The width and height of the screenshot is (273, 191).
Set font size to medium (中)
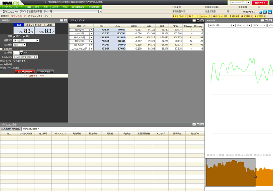(265, 12)
